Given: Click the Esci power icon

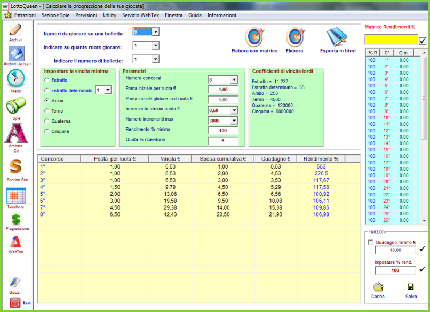Looking at the screenshot, I should (x=15, y=303).
